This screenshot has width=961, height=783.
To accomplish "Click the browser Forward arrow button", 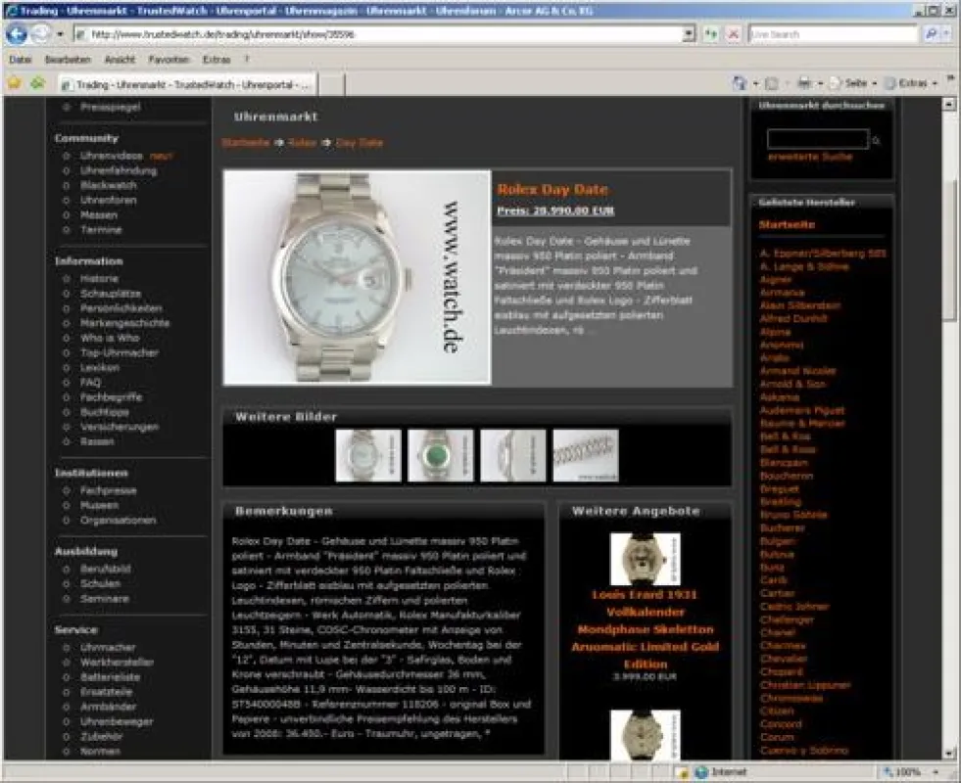I will click(x=40, y=34).
